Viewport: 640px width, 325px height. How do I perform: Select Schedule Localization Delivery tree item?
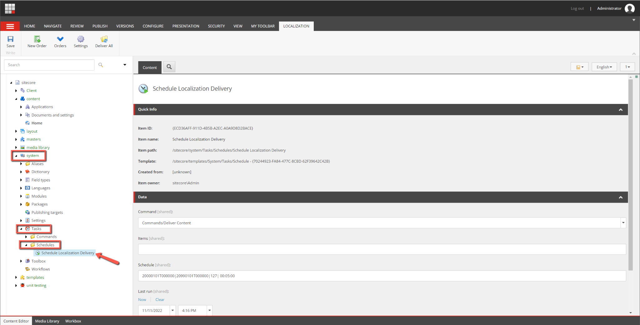[x=65, y=253]
